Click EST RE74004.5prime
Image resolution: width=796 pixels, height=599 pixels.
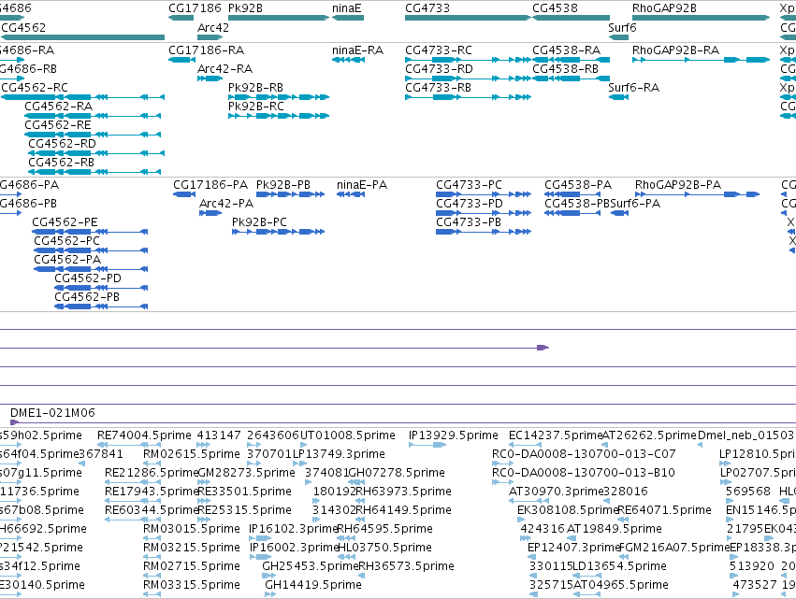pos(145,435)
